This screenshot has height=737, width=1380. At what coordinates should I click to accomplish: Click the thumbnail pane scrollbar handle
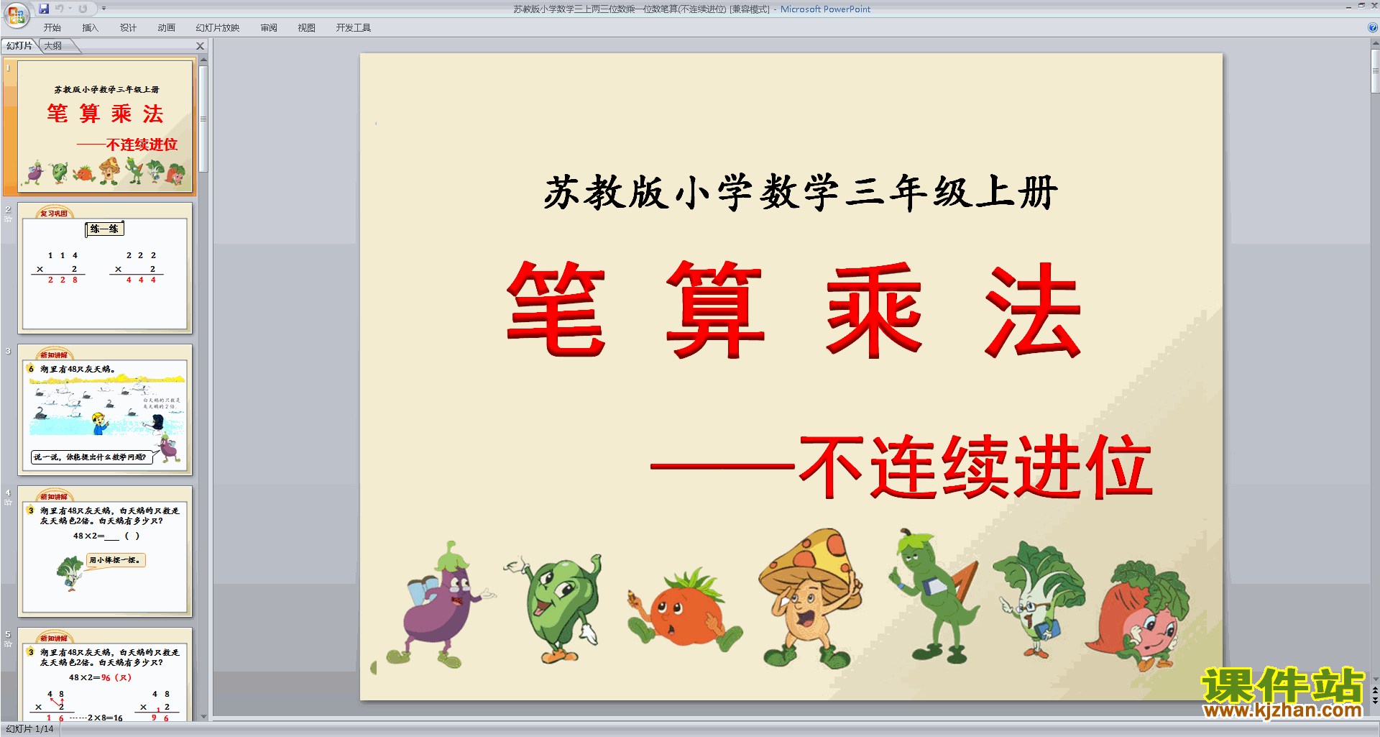click(x=203, y=119)
